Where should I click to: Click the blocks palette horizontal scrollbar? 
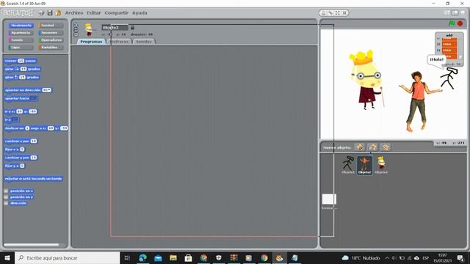tap(31, 245)
